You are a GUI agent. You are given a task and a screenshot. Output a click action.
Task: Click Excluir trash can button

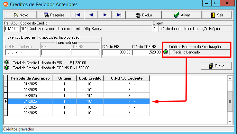(x=144, y=15)
